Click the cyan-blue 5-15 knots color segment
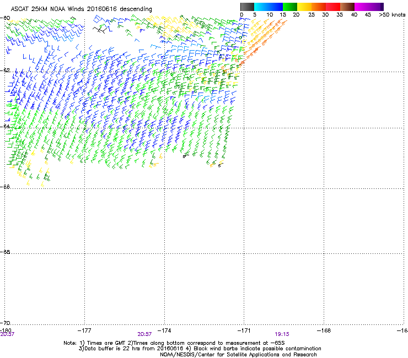The width and height of the screenshot is (408, 358). [x=269, y=7]
